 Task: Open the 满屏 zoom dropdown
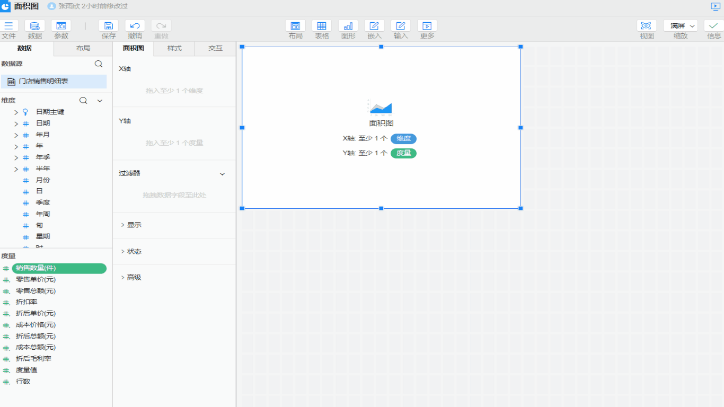(681, 26)
